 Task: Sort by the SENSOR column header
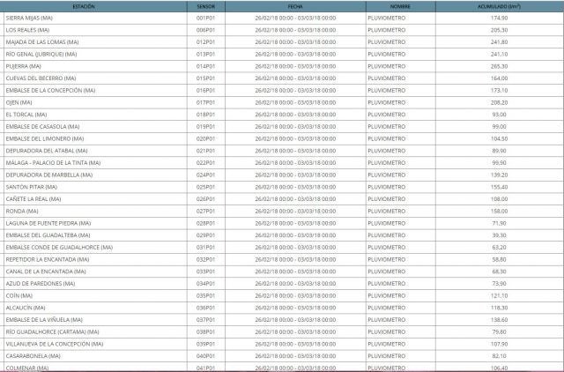(x=206, y=5)
